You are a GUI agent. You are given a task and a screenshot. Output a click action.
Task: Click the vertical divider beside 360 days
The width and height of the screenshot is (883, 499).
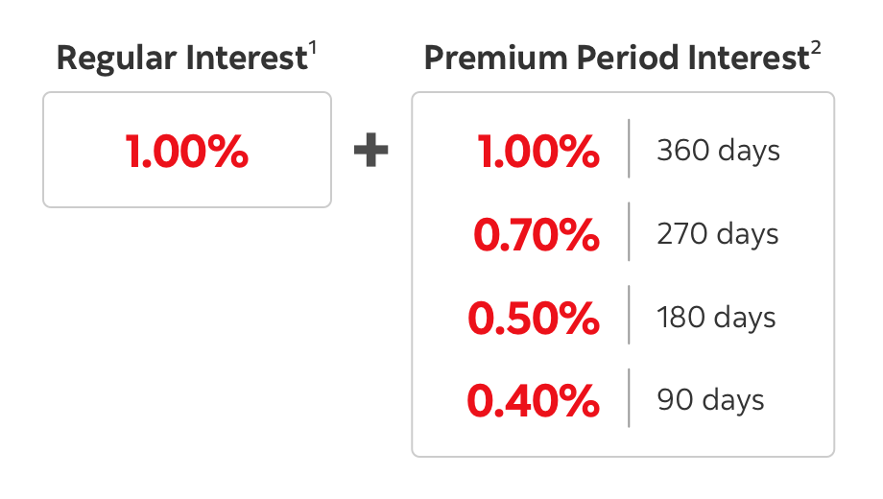click(x=629, y=149)
